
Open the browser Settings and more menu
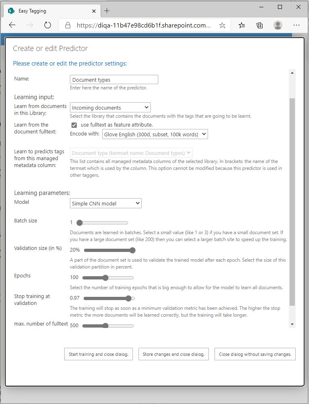[x=296, y=25]
